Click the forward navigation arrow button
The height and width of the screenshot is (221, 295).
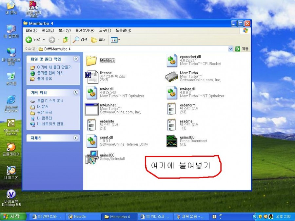pyautogui.click(x=52, y=40)
